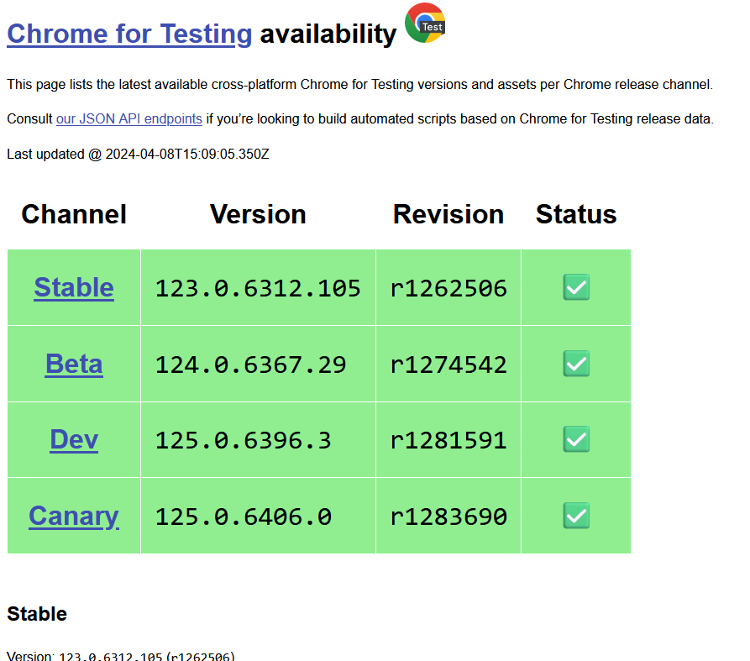Jump to the Canary channel link
This screenshot has height=661, width=750.
[x=74, y=516]
